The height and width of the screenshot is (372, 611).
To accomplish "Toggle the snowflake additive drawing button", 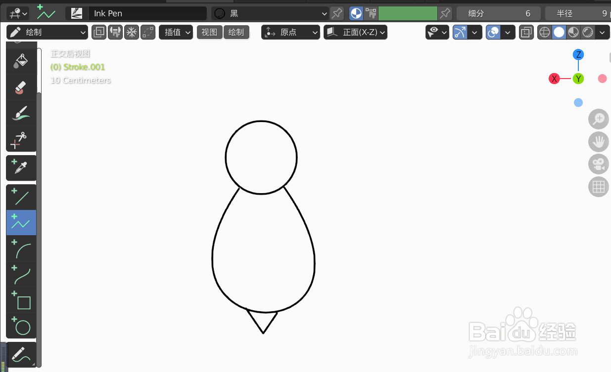I will [132, 33].
